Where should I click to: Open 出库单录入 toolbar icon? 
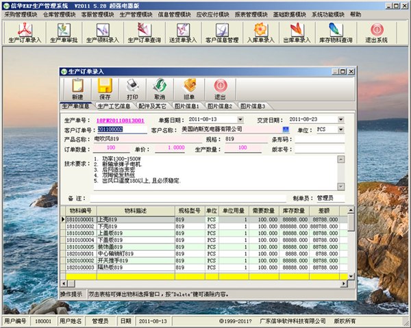pyautogui.click(x=297, y=33)
